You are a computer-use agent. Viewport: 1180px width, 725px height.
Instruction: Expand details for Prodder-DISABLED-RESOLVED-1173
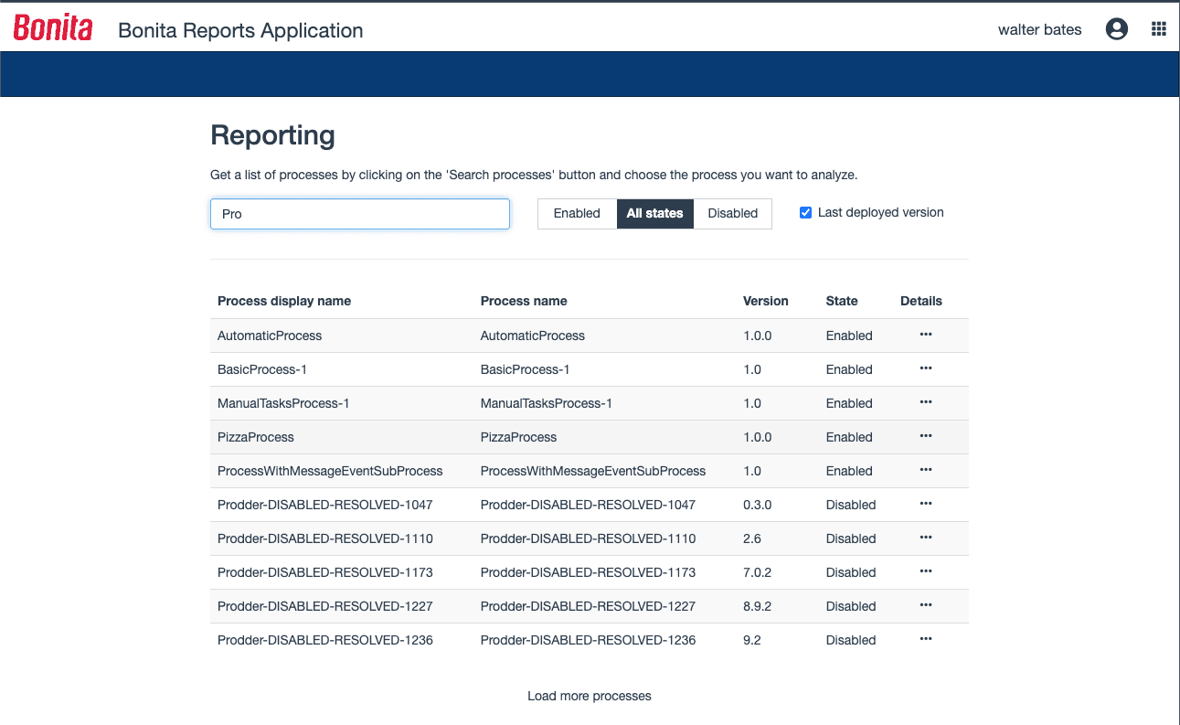coord(926,571)
